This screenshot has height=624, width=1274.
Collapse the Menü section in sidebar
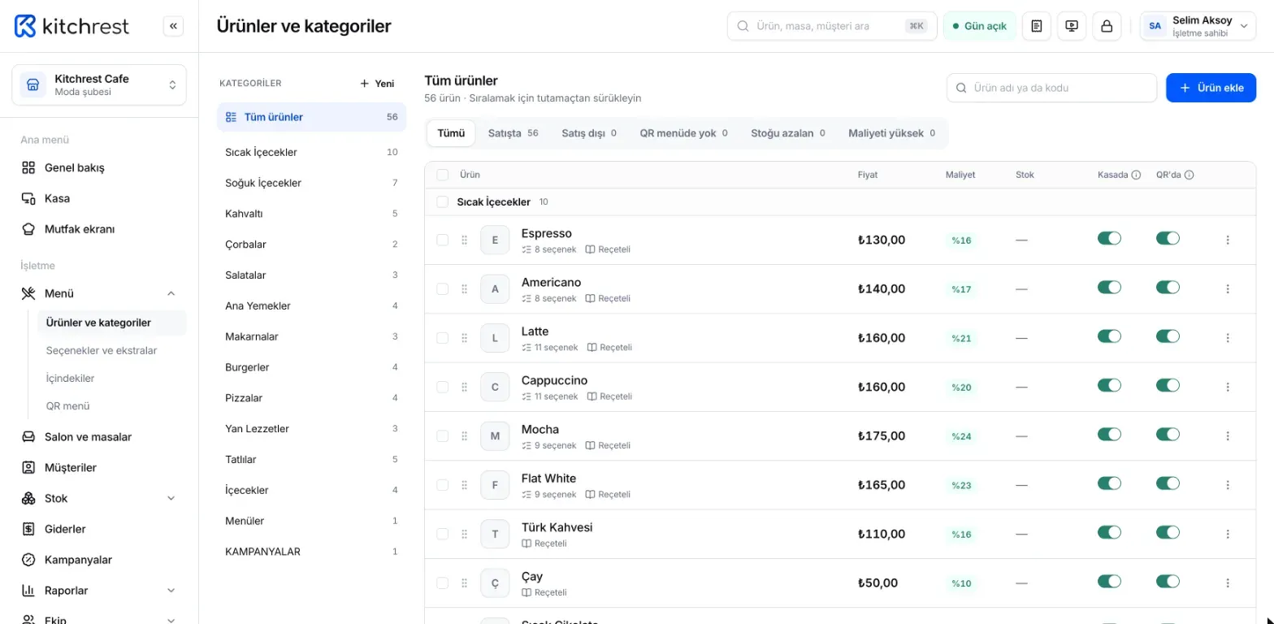coord(99,293)
